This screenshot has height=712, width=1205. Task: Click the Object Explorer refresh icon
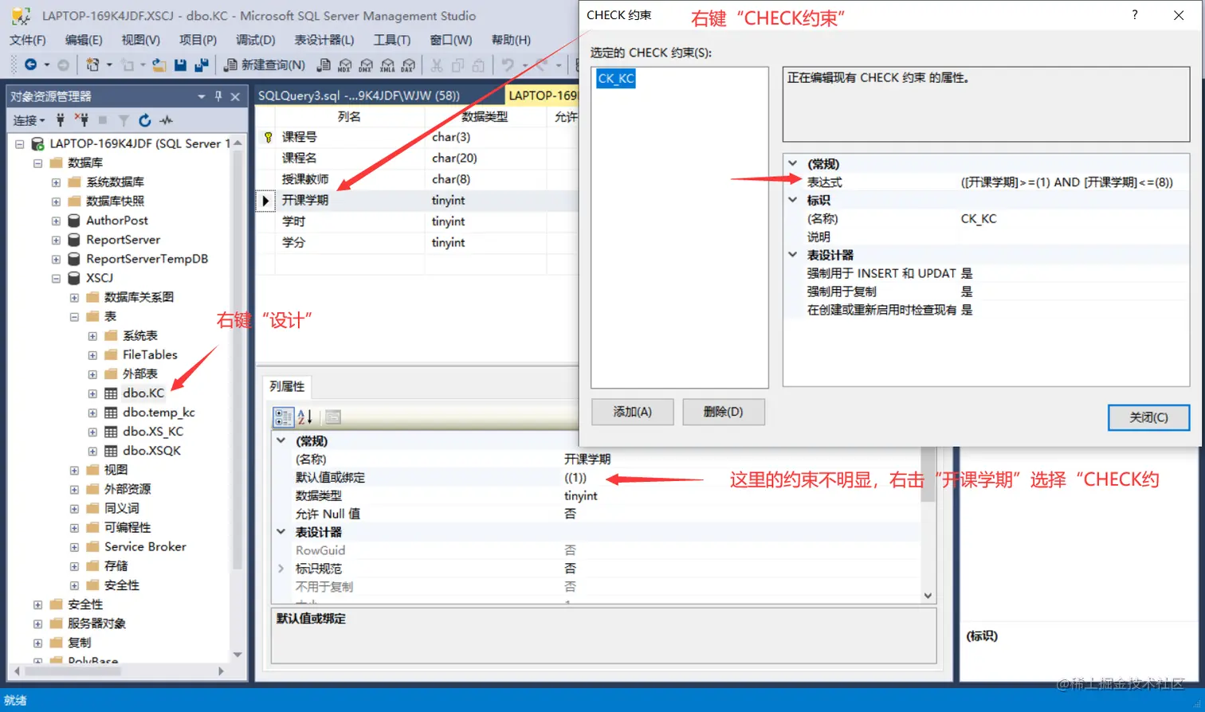coord(144,120)
